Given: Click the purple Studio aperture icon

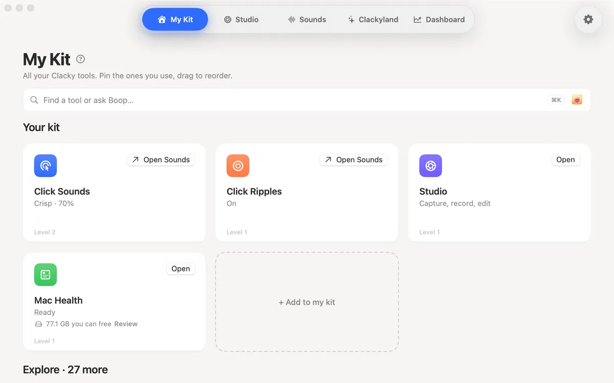Looking at the screenshot, I should 430,165.
